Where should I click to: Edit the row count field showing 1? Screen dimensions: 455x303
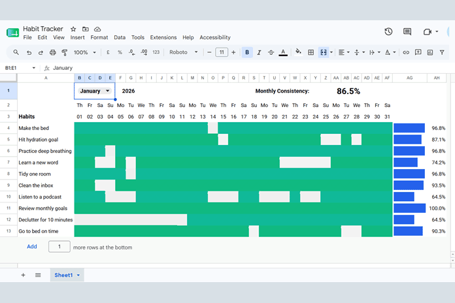pyautogui.click(x=59, y=246)
